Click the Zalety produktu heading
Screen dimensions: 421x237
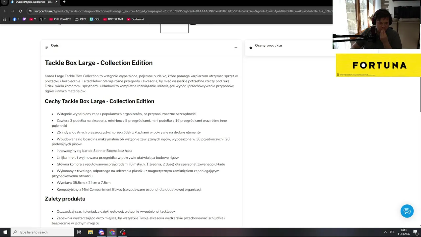pos(65,199)
